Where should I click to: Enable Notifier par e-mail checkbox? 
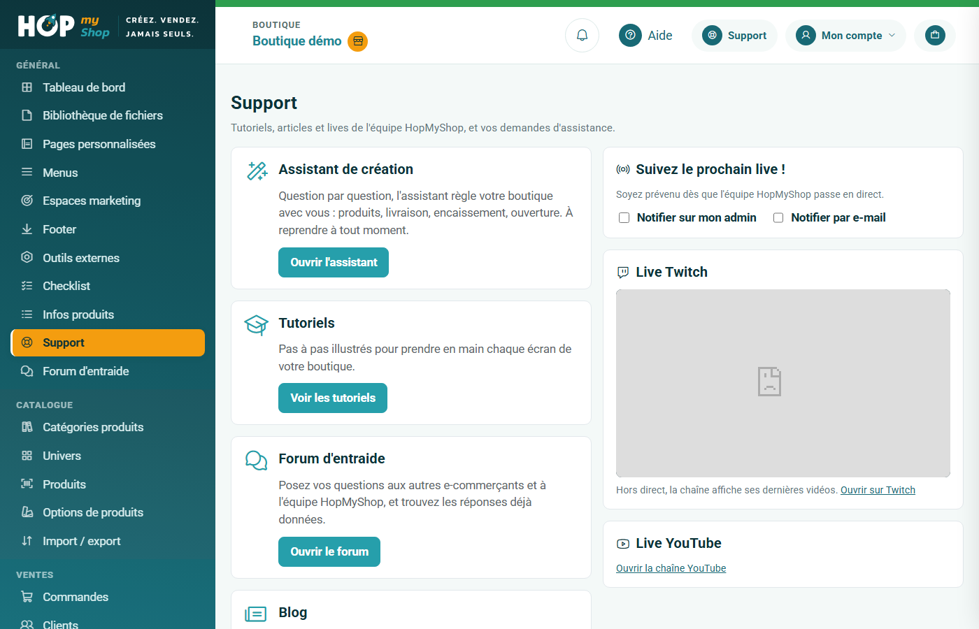(778, 218)
